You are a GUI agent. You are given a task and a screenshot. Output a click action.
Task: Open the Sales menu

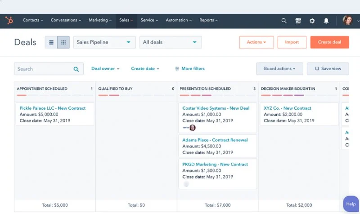point(126,20)
